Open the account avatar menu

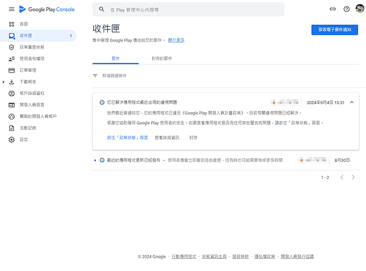point(360,9)
